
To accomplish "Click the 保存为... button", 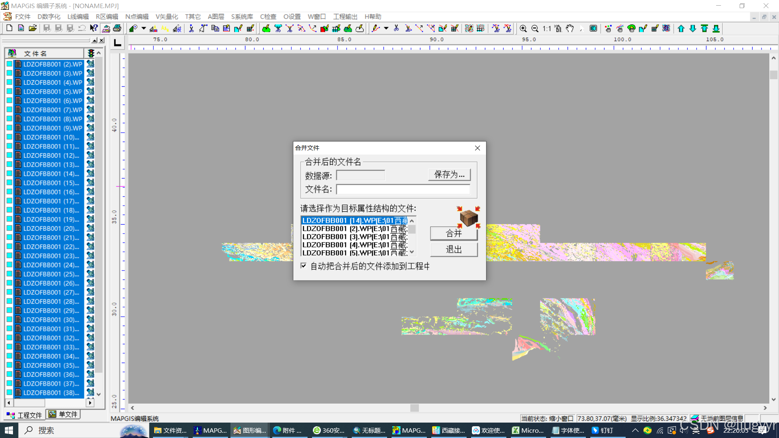I will (x=449, y=175).
